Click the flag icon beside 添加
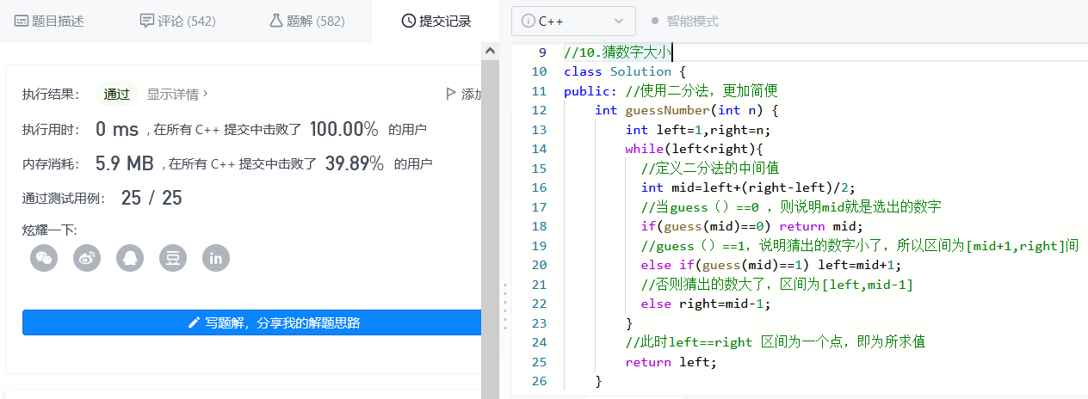Screen dimensions: 1088x399 450,94
